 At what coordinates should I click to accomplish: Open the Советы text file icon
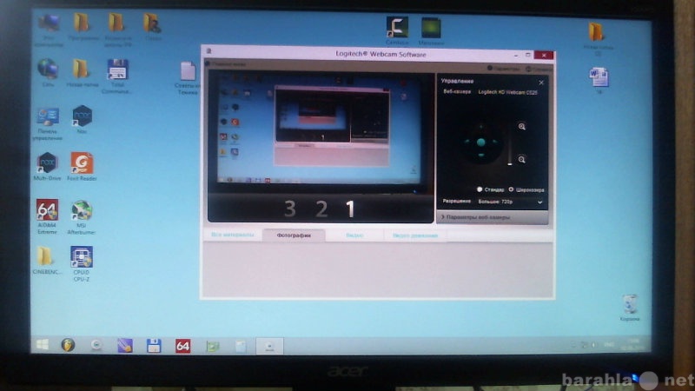188,78
